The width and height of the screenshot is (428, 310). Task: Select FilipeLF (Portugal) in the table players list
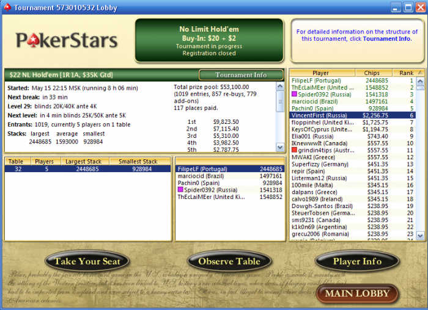pos(229,169)
